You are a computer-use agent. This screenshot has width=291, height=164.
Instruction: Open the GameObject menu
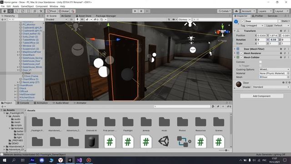coord(27,6)
